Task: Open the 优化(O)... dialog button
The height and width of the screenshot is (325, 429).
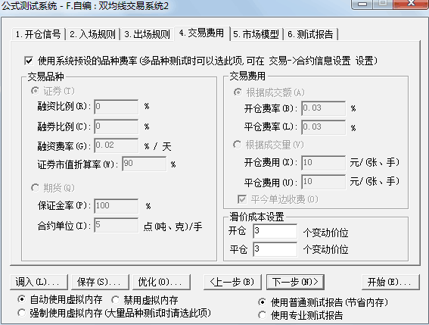Action: point(161,282)
